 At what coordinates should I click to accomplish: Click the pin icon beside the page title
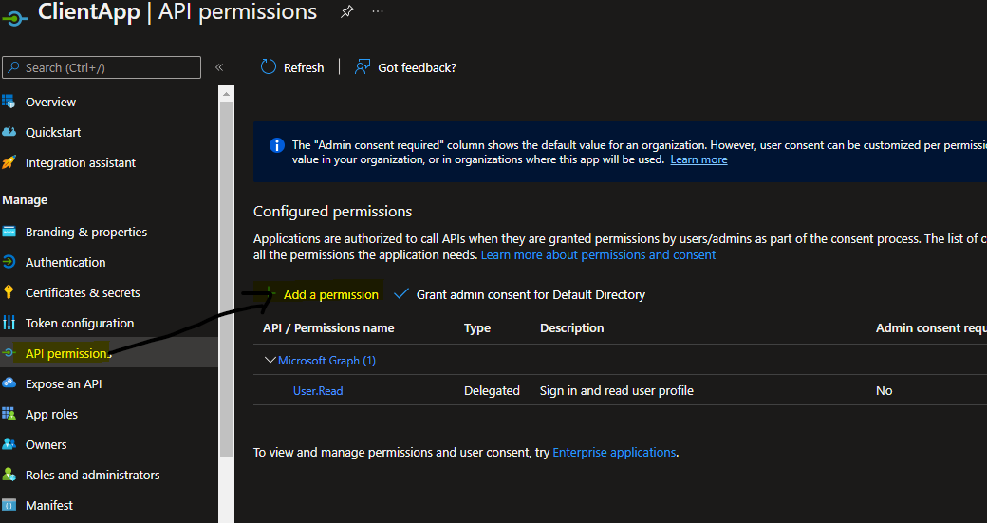(x=347, y=11)
